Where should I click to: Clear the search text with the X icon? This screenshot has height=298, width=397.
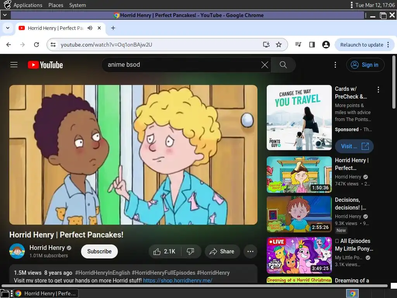(x=264, y=65)
